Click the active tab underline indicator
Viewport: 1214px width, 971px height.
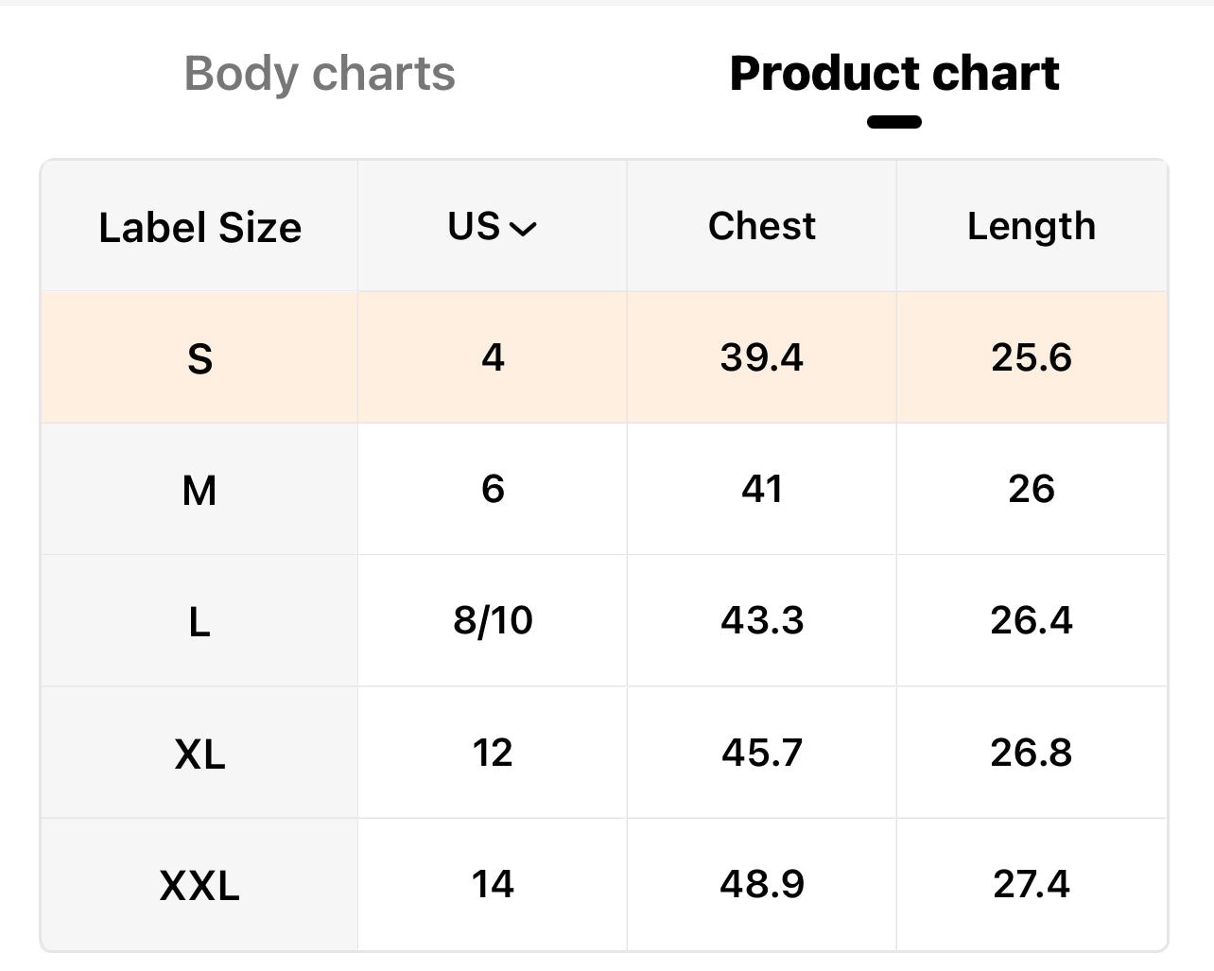tap(894, 122)
